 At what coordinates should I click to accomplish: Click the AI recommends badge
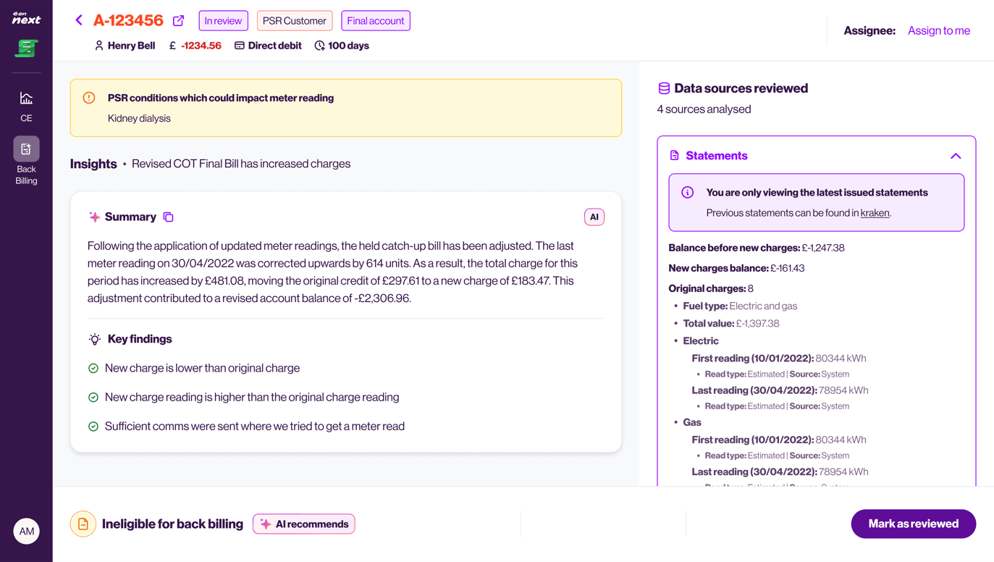click(x=304, y=524)
